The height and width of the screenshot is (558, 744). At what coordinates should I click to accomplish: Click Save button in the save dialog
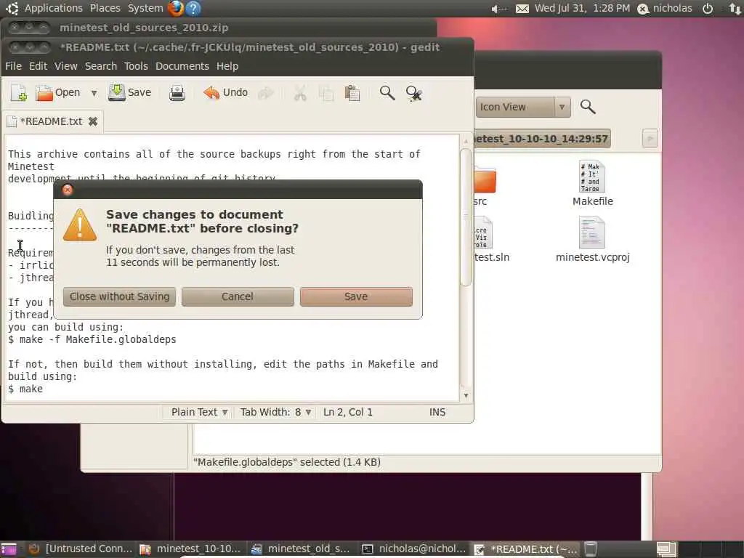tap(356, 296)
